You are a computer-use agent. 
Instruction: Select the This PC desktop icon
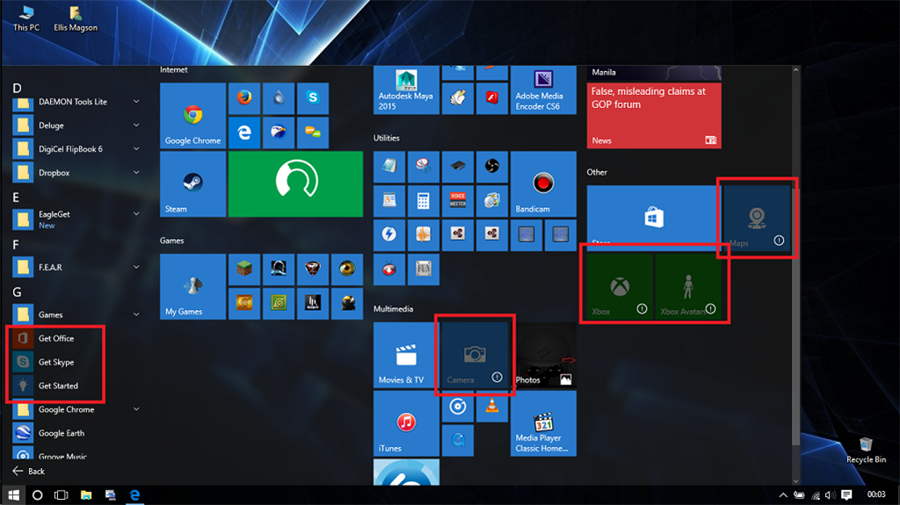[x=26, y=18]
